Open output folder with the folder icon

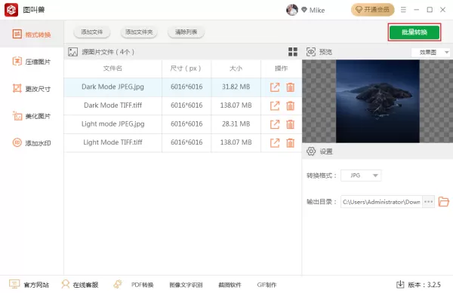443,202
